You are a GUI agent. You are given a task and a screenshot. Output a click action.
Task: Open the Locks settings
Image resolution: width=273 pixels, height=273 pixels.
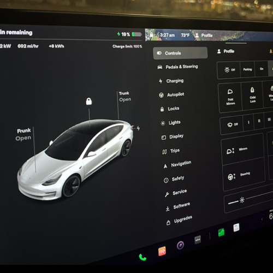tap(170, 109)
